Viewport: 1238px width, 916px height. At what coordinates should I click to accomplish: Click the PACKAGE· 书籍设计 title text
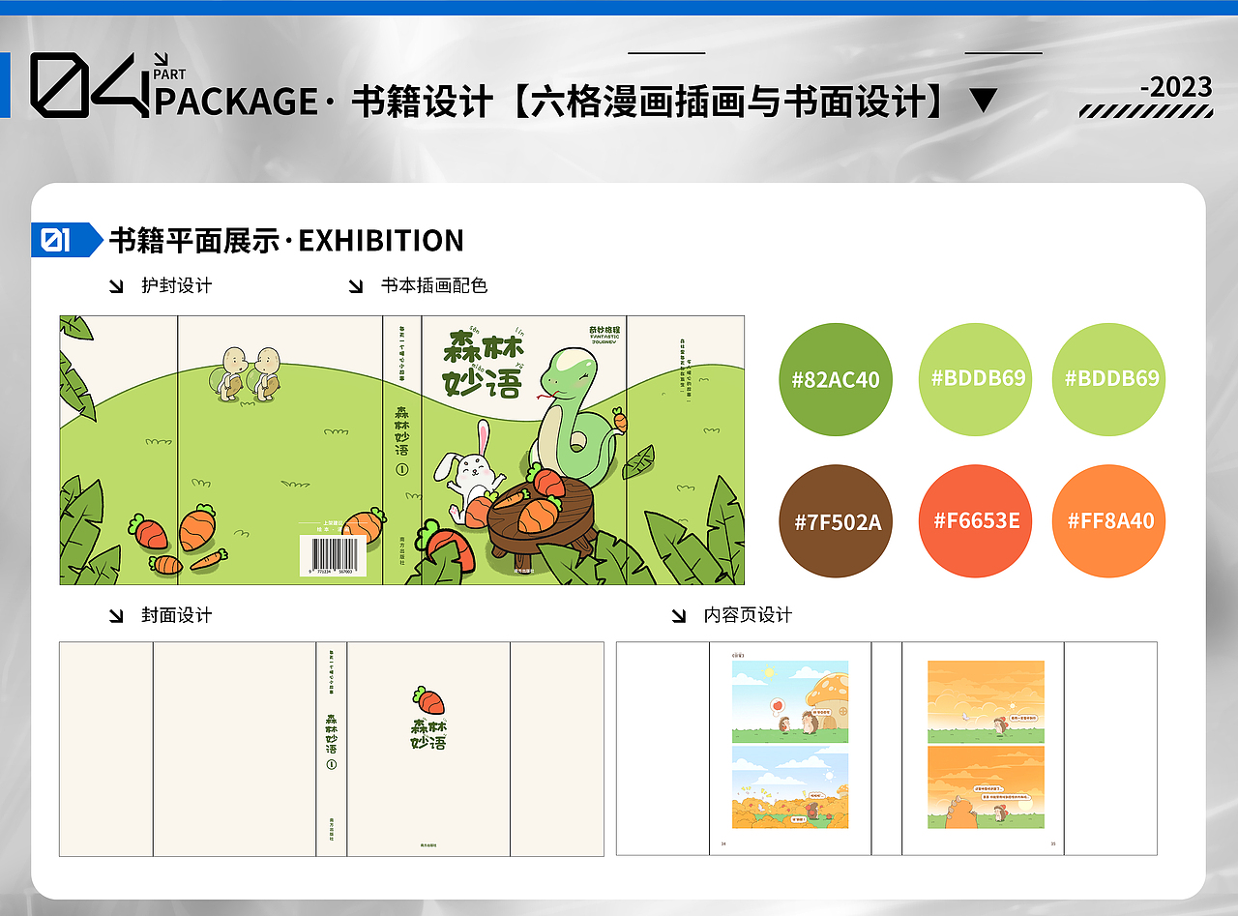tap(324, 102)
